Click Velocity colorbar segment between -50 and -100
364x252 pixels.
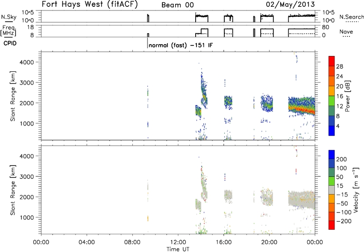332,207
